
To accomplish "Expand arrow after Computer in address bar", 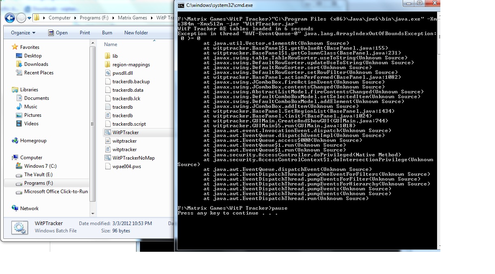I will point(75,18).
